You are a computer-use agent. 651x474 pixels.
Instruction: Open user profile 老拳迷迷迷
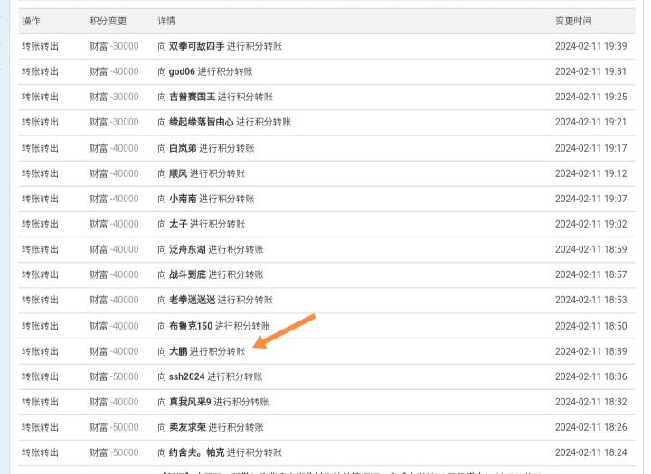(193, 300)
